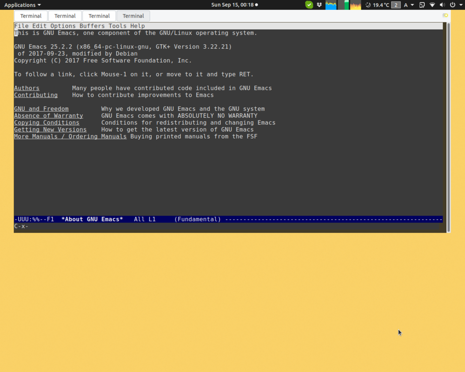Click the power icon in top bar

(452, 5)
